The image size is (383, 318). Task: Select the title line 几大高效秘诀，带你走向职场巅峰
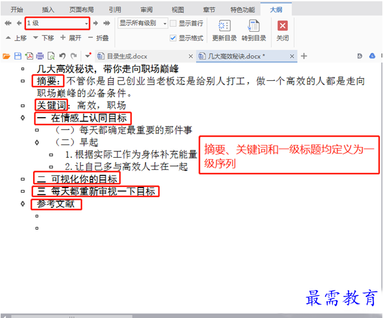coord(108,69)
